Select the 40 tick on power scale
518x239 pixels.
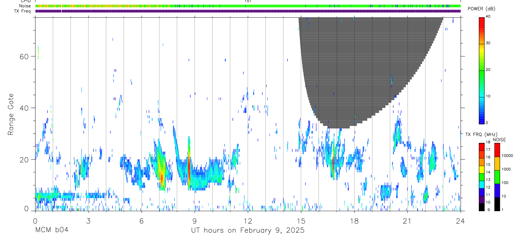point(488,16)
